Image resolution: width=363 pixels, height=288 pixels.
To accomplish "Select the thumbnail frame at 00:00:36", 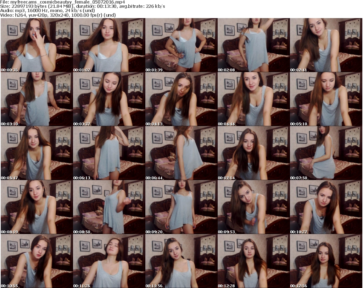I will click(x=37, y=45).
